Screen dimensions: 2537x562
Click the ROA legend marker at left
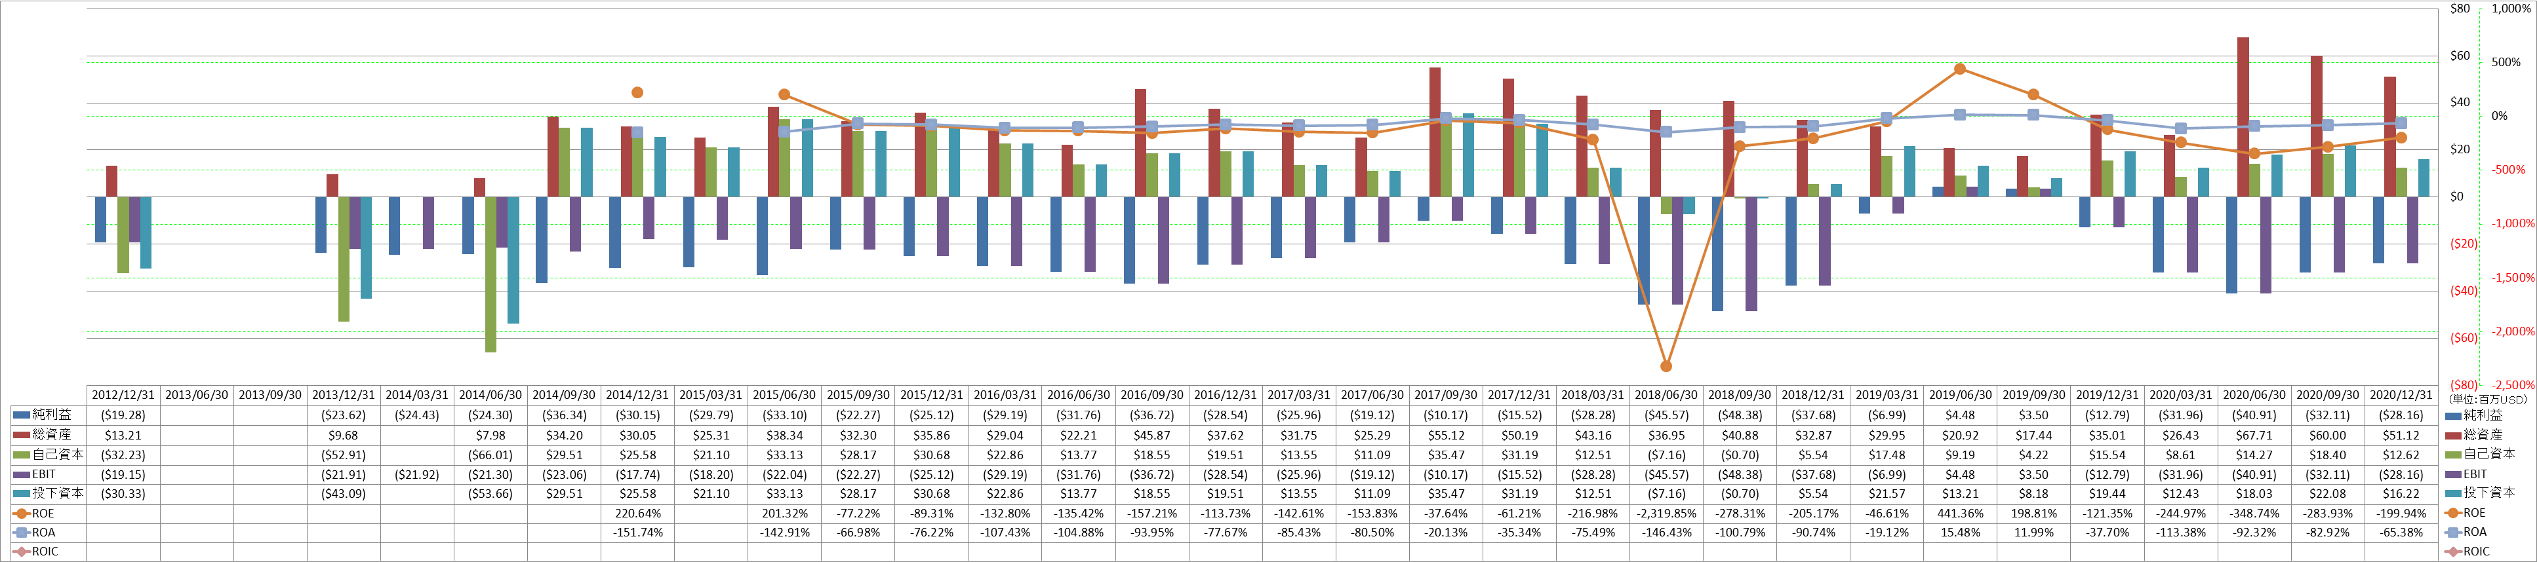click(x=21, y=533)
